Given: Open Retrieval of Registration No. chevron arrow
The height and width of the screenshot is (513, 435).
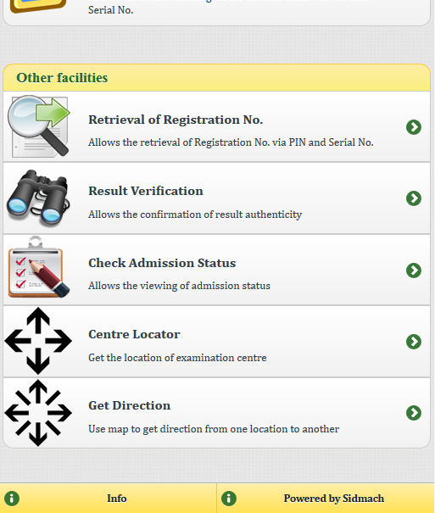Looking at the screenshot, I should [x=414, y=127].
